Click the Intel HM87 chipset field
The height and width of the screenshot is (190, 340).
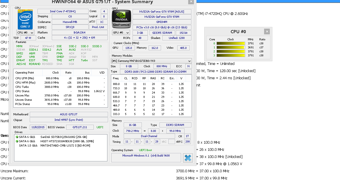click(69, 120)
